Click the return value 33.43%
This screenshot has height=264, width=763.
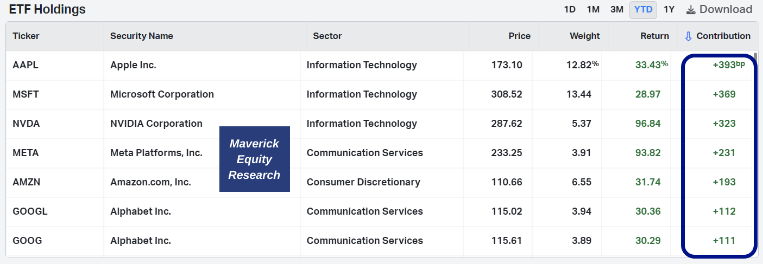pos(652,65)
